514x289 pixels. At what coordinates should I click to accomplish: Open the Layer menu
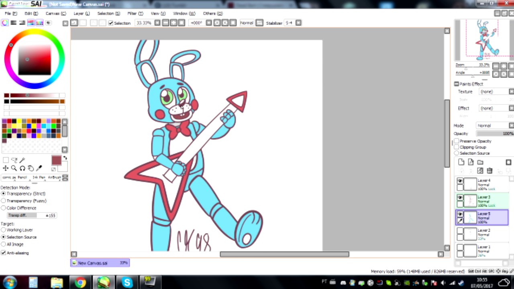coord(82,13)
